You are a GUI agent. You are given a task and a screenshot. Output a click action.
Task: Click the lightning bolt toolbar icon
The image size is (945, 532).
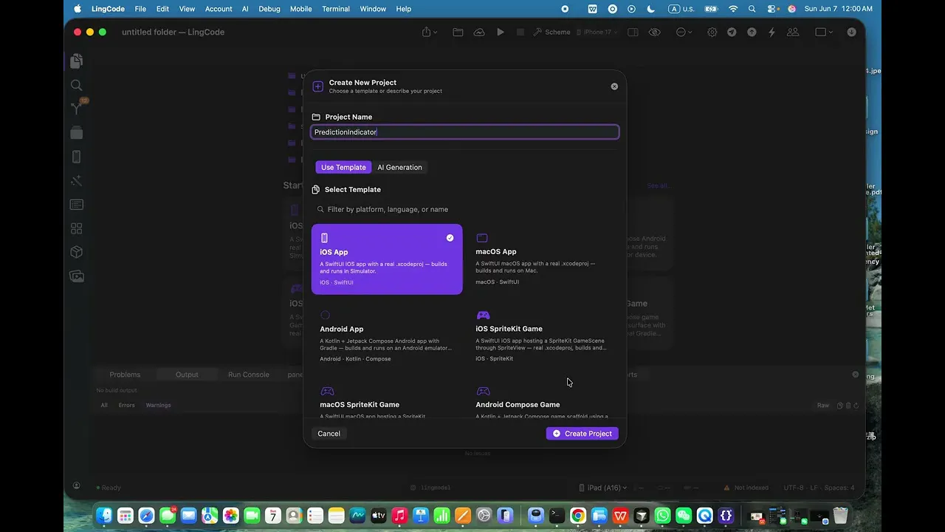click(x=772, y=32)
